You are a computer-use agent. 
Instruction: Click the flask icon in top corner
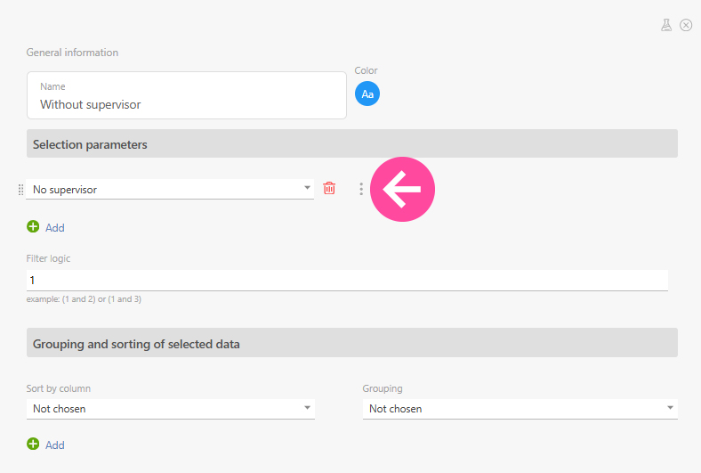(666, 26)
